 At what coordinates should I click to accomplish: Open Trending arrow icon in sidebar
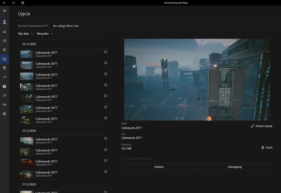4,77
